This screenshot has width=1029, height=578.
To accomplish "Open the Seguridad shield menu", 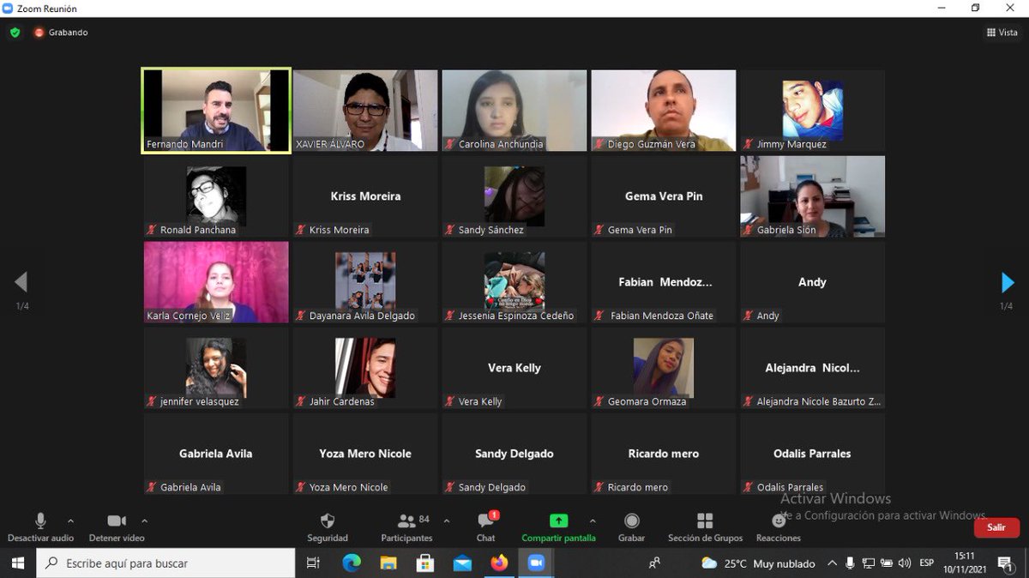I will point(328,527).
